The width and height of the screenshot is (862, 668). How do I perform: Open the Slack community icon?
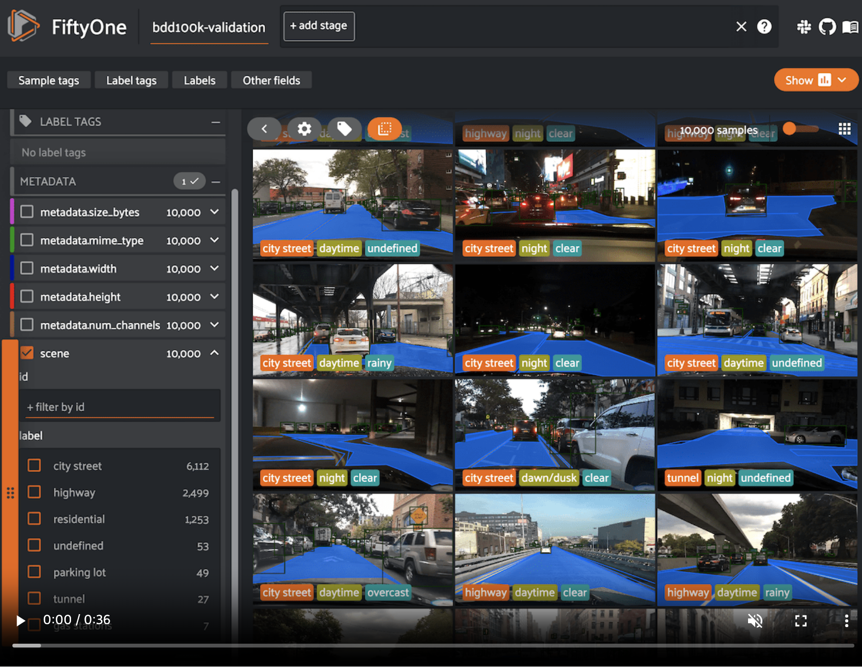(x=804, y=27)
